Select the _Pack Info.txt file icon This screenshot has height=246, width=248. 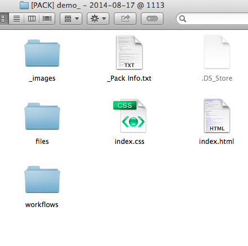(x=129, y=52)
